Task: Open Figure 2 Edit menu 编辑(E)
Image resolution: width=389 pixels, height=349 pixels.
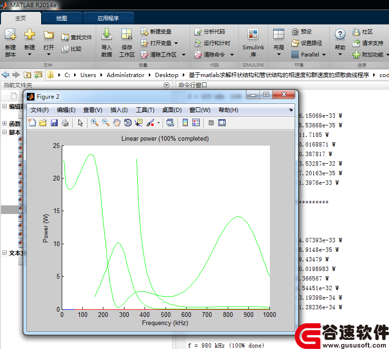Action: [66, 110]
